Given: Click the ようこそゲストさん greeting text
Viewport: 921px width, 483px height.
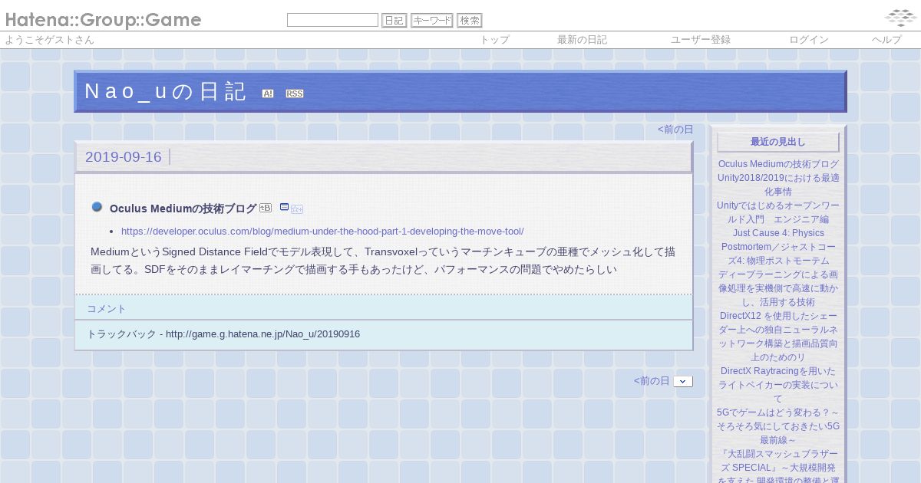Looking at the screenshot, I should coord(49,40).
